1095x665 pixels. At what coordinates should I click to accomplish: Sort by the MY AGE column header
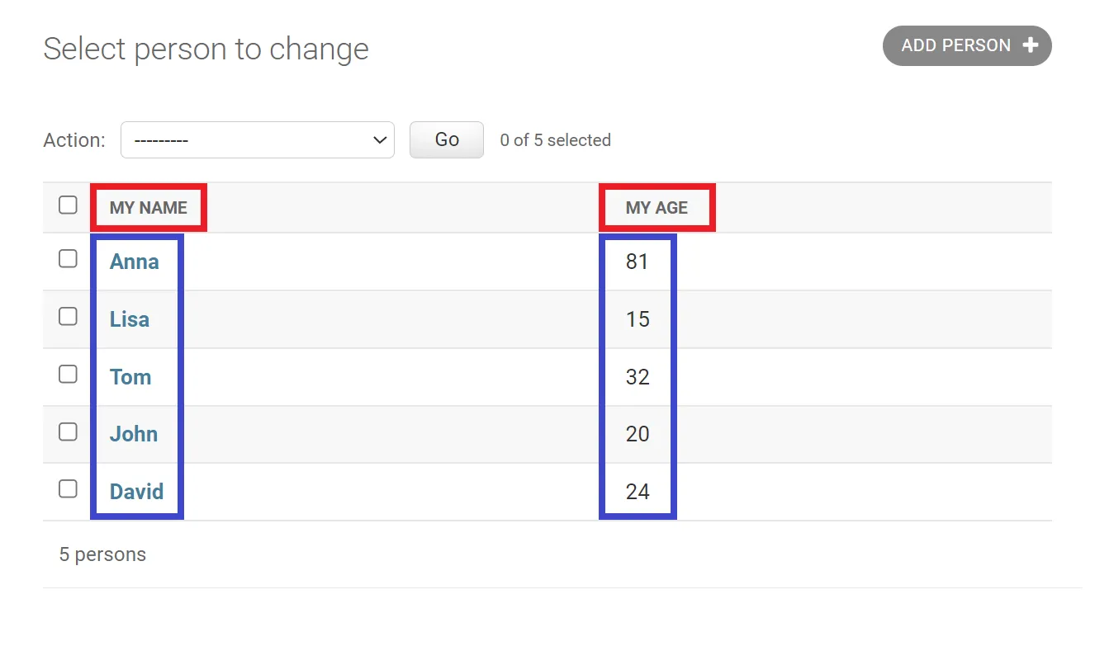pyautogui.click(x=657, y=208)
